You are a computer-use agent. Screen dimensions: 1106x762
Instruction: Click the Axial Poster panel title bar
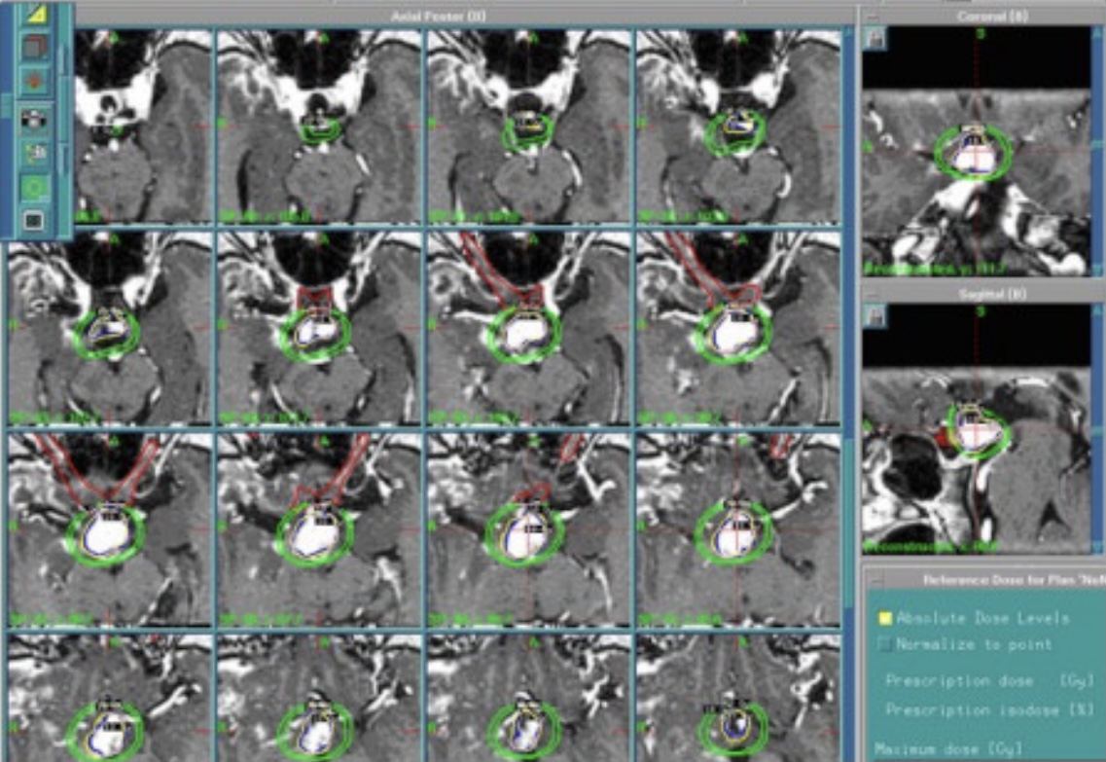(438, 16)
